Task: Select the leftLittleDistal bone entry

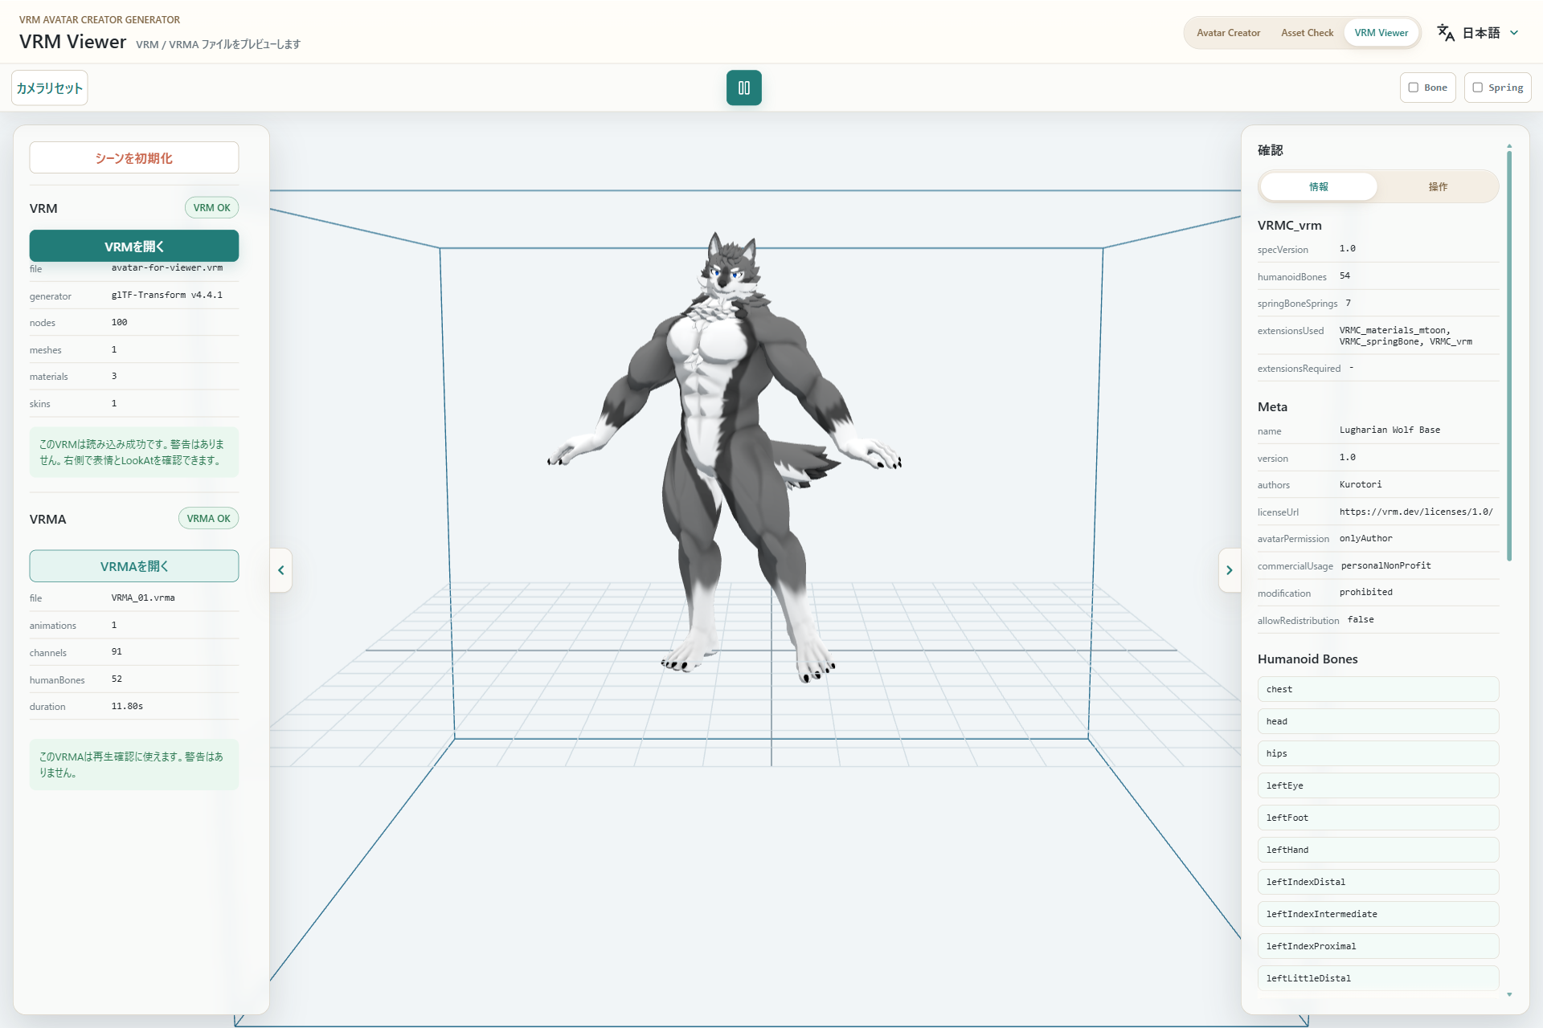Action: (1378, 978)
